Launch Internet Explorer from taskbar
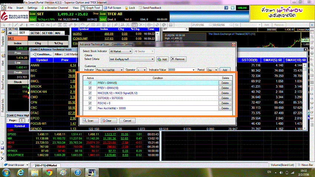Viewport: 315px width, 177px height. pyautogui.click(x=21, y=173)
